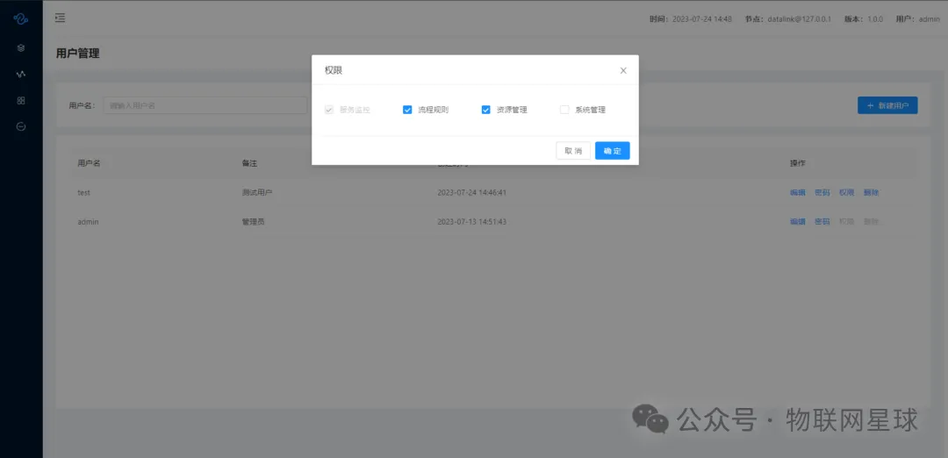Focus the 用户名 search input field
This screenshot has height=458, width=948.
[205, 105]
